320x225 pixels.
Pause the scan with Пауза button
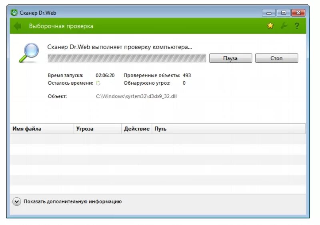(231, 58)
